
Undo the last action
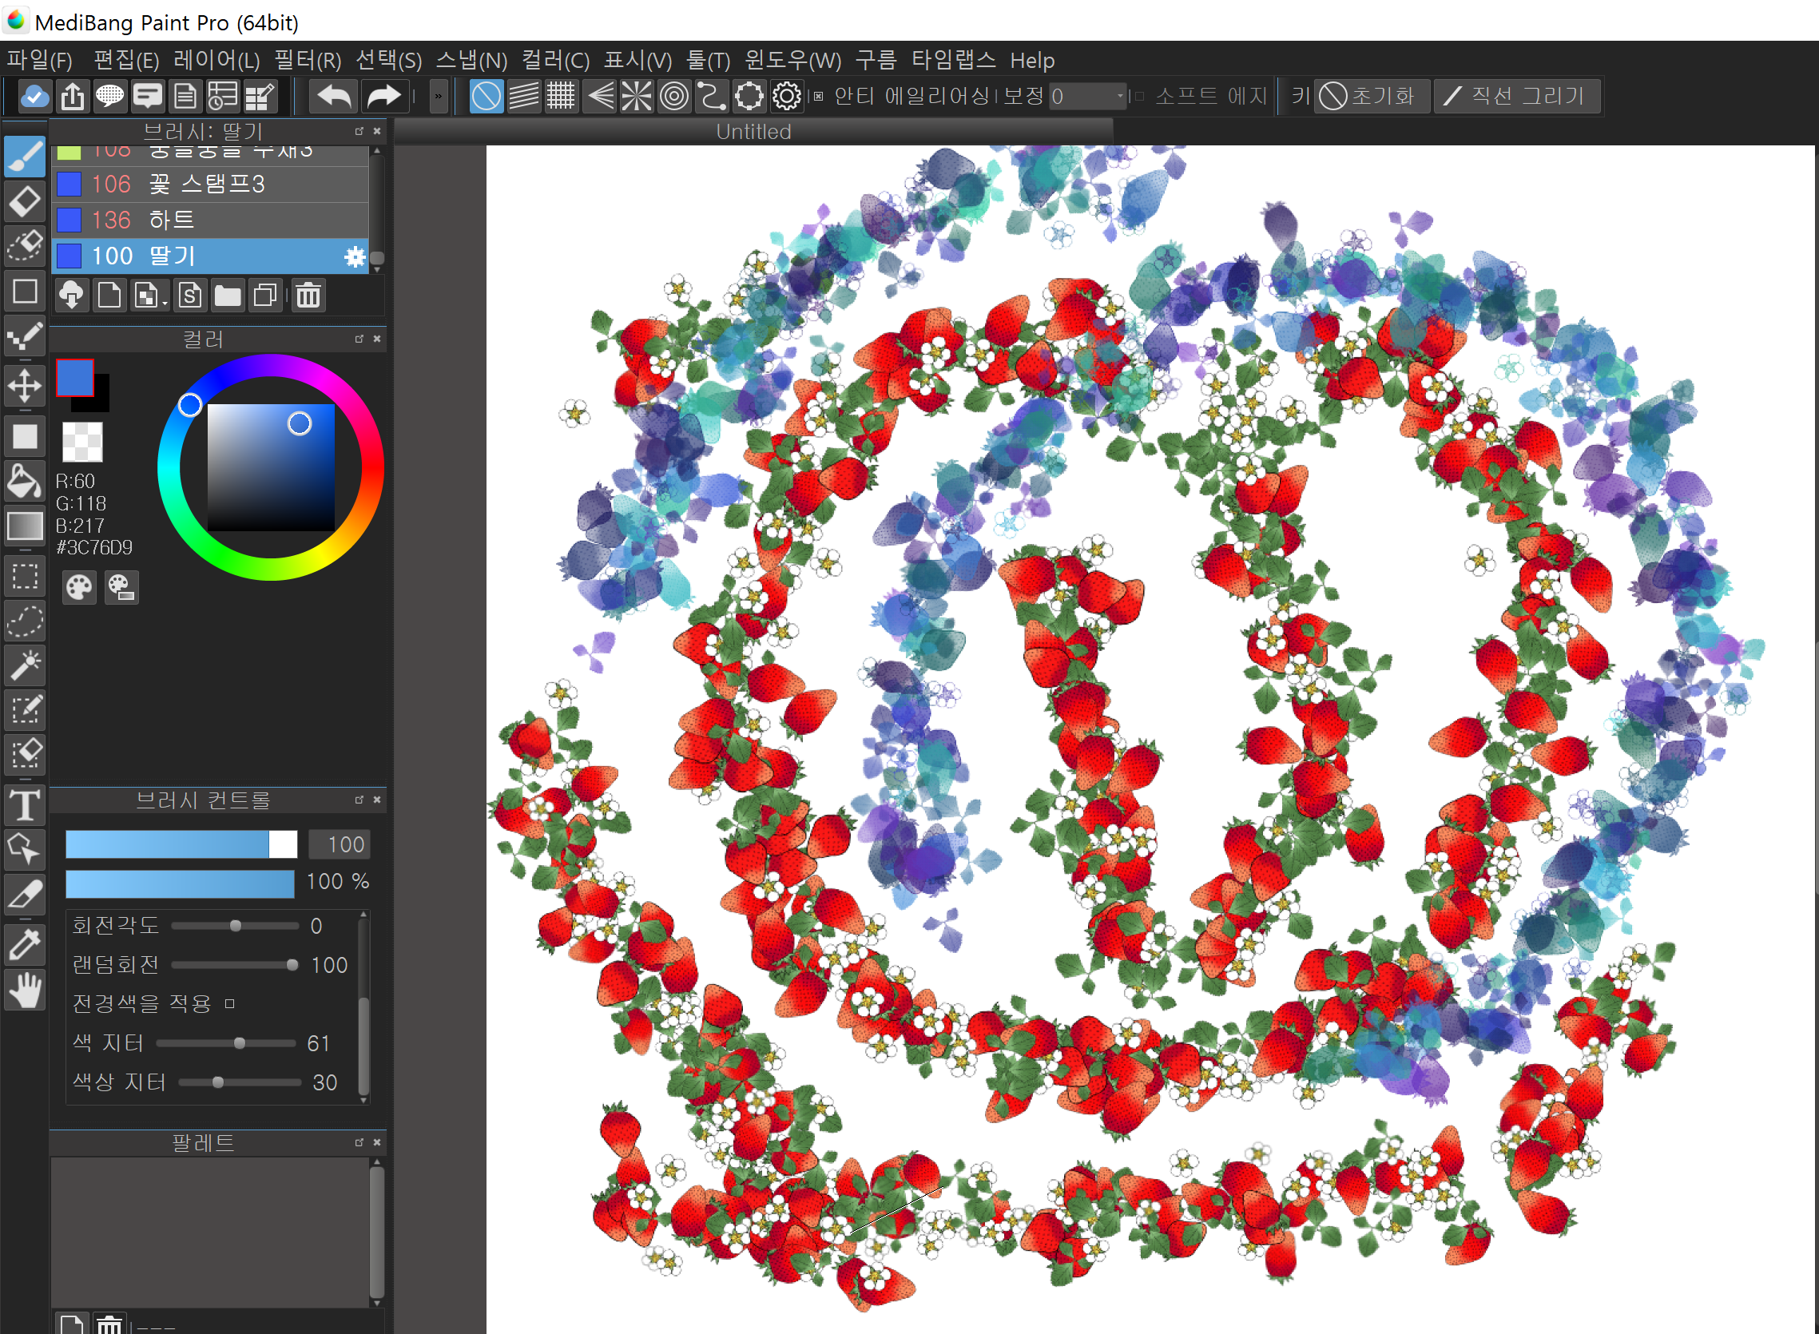pos(334,96)
